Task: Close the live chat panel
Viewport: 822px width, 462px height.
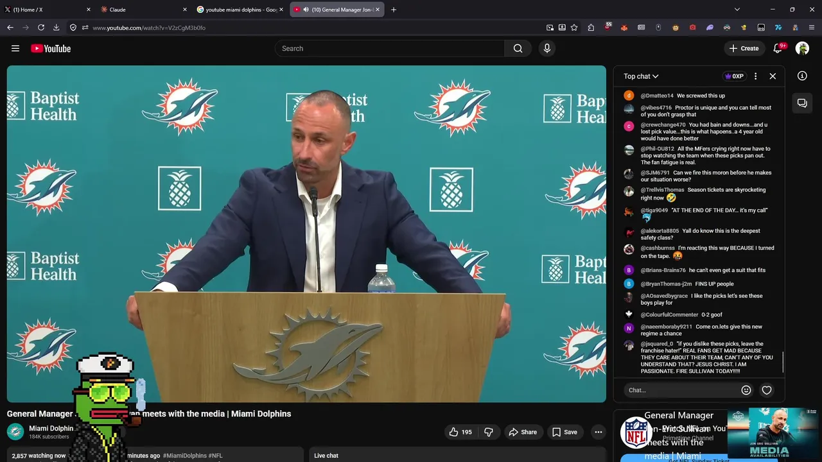Action: (x=773, y=76)
